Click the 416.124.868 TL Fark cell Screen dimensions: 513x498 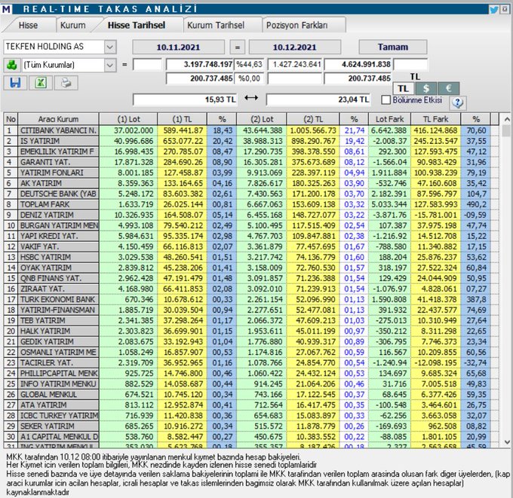[x=435, y=130]
